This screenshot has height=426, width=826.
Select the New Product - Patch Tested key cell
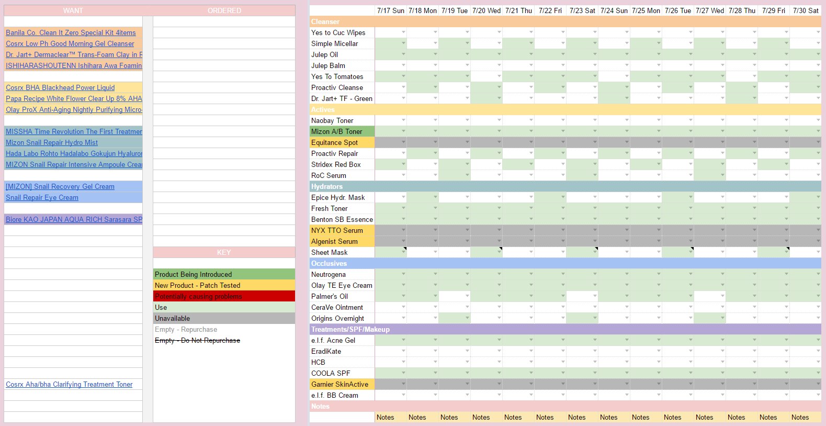(224, 285)
